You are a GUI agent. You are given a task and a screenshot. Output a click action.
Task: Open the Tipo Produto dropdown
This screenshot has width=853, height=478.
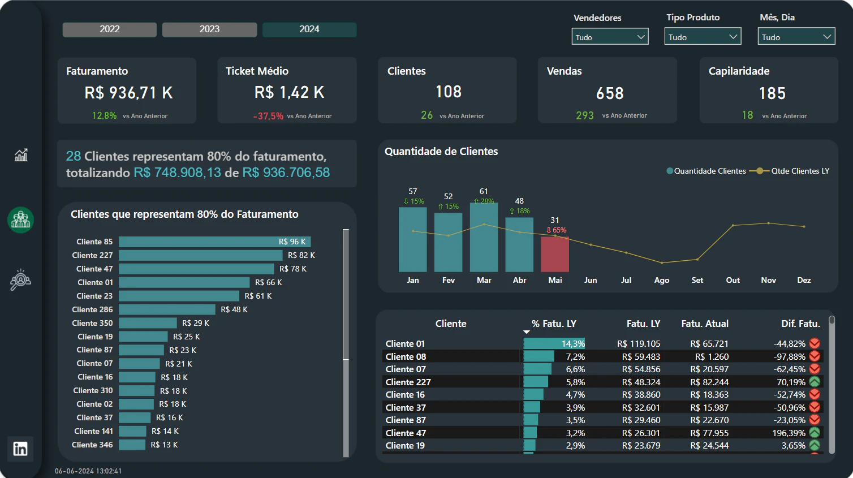point(703,37)
